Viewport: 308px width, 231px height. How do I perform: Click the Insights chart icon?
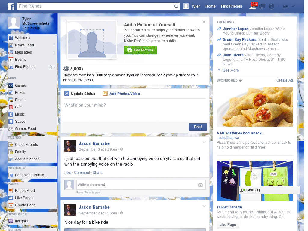11,221
